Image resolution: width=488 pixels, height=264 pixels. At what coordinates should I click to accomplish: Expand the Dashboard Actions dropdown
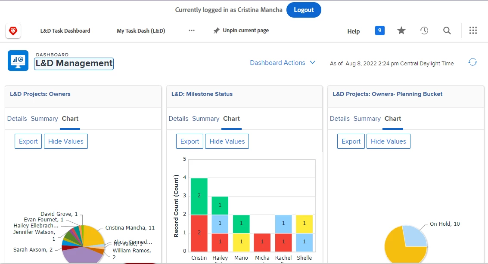(283, 63)
